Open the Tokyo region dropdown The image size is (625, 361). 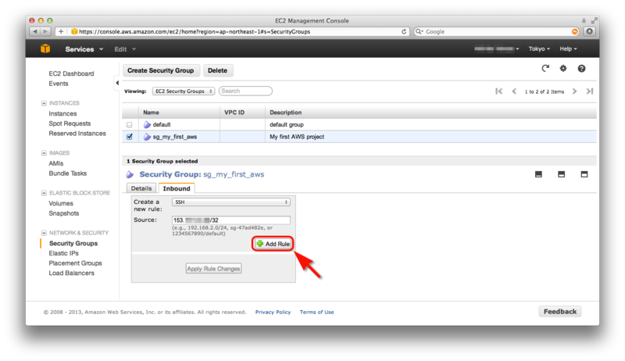pyautogui.click(x=539, y=48)
